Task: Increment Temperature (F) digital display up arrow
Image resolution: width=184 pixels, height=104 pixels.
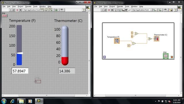Action: tap(11, 68)
